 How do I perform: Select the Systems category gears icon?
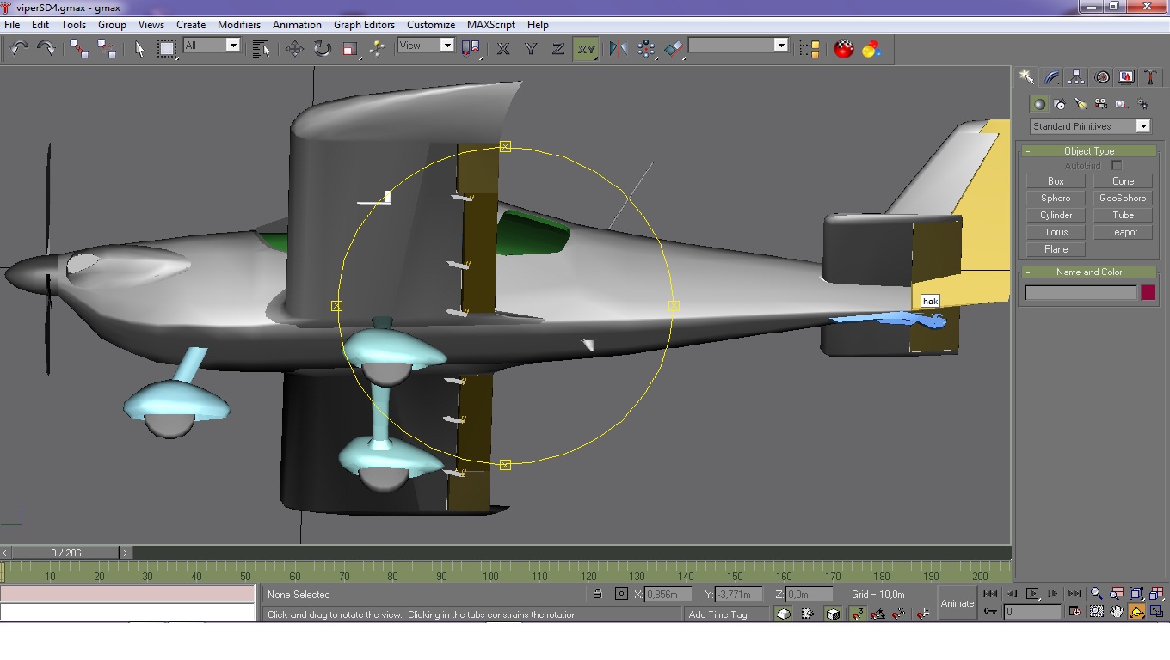1142,104
